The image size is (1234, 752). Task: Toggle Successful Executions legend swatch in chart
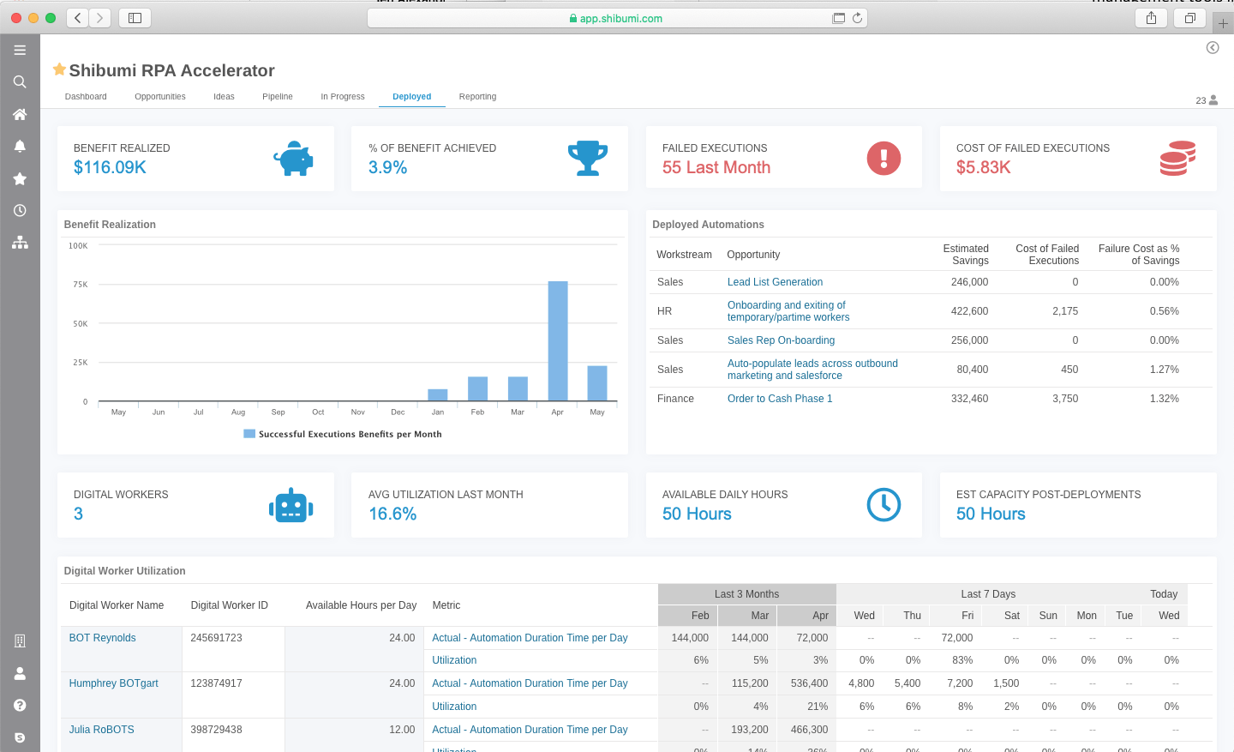(249, 434)
